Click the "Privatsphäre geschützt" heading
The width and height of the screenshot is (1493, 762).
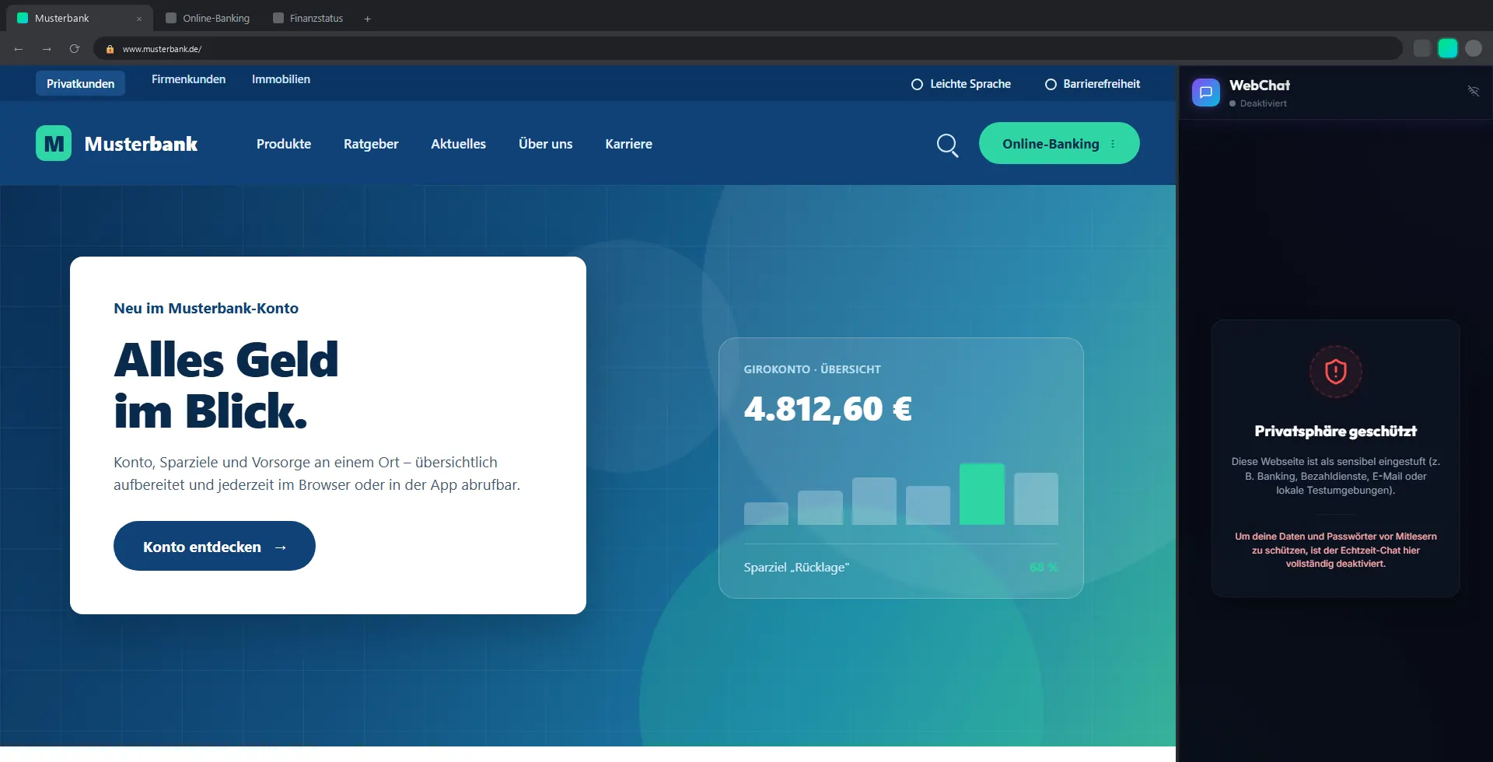(1336, 432)
